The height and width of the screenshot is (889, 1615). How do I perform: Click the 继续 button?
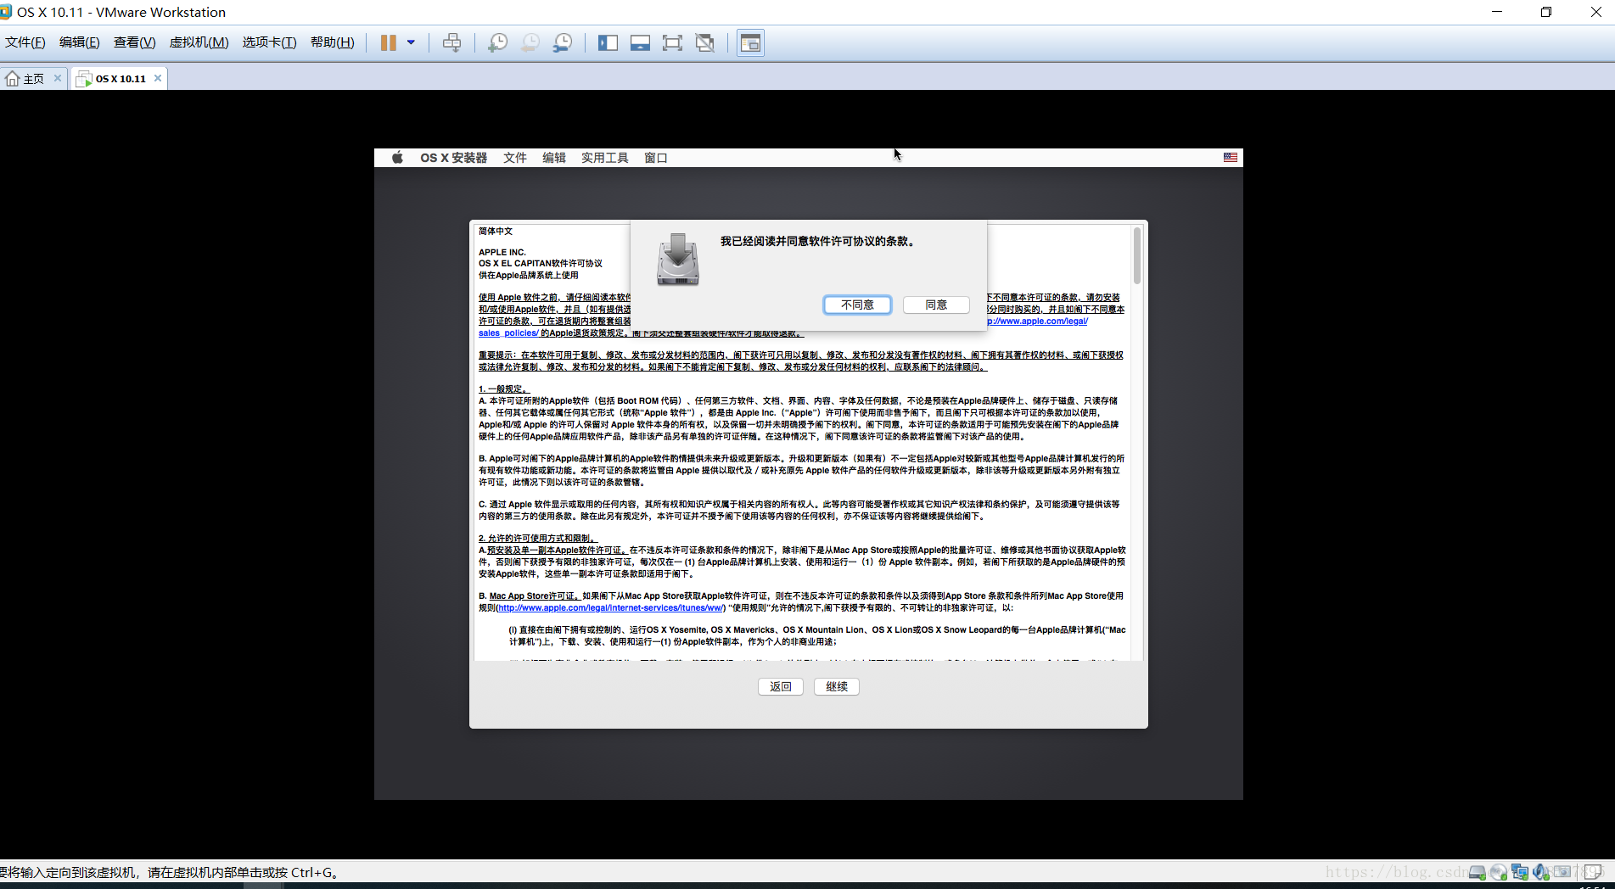pos(836,686)
